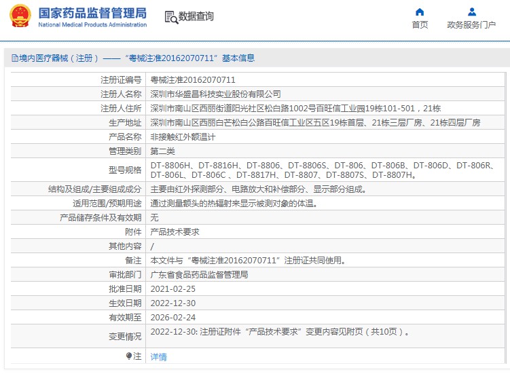Click the national emblem logo

[x=20, y=16]
